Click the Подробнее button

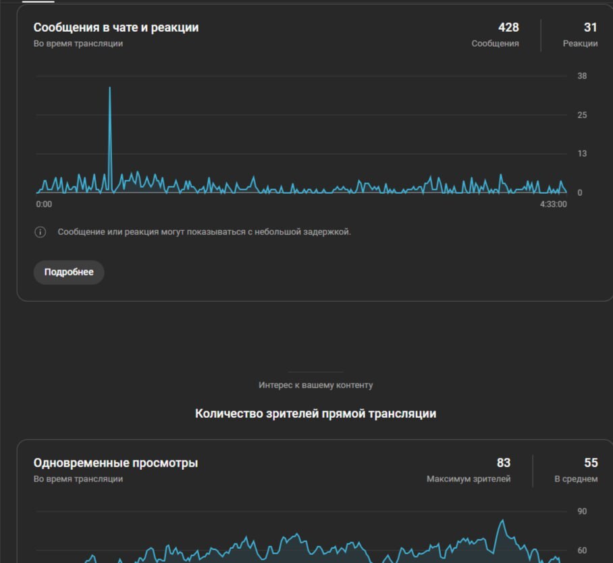[69, 272]
